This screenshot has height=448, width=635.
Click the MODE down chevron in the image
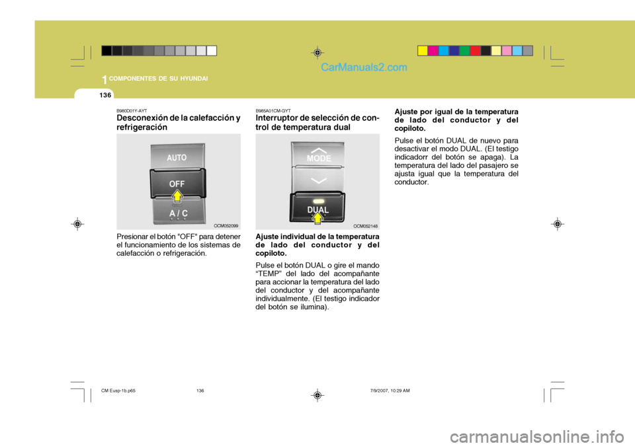[x=319, y=180]
